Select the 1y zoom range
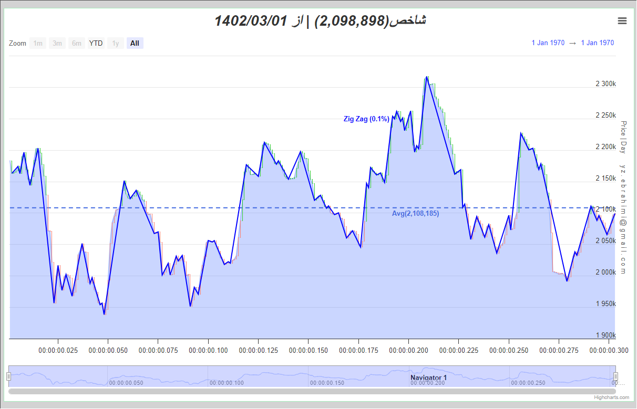The height and width of the screenshot is (409, 637). point(116,43)
